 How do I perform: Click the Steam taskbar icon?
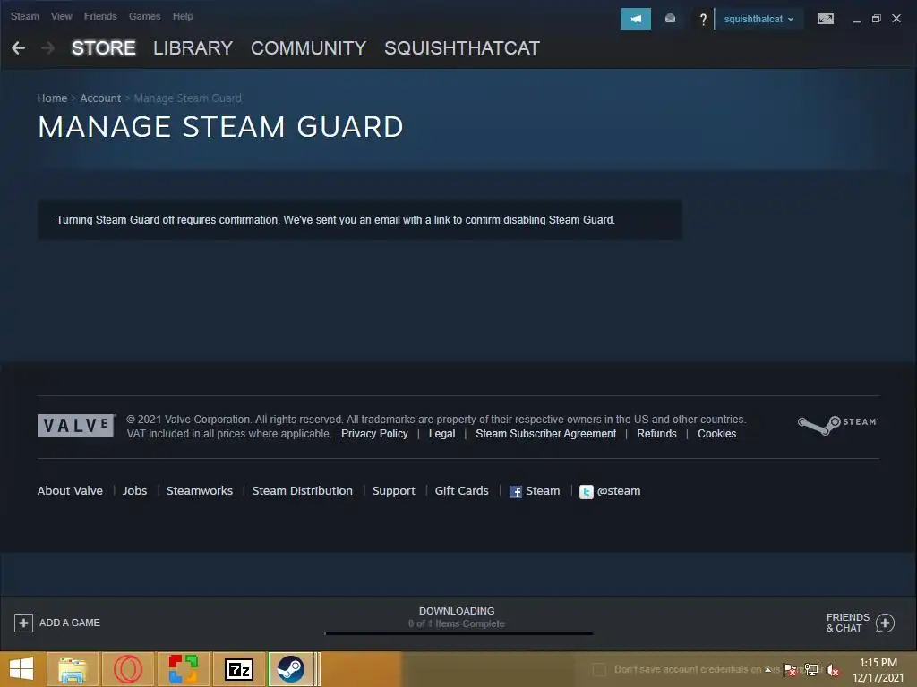tap(291, 669)
